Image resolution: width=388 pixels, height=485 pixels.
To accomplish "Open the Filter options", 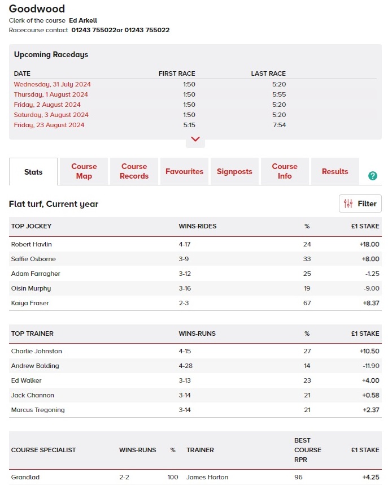I will point(360,203).
